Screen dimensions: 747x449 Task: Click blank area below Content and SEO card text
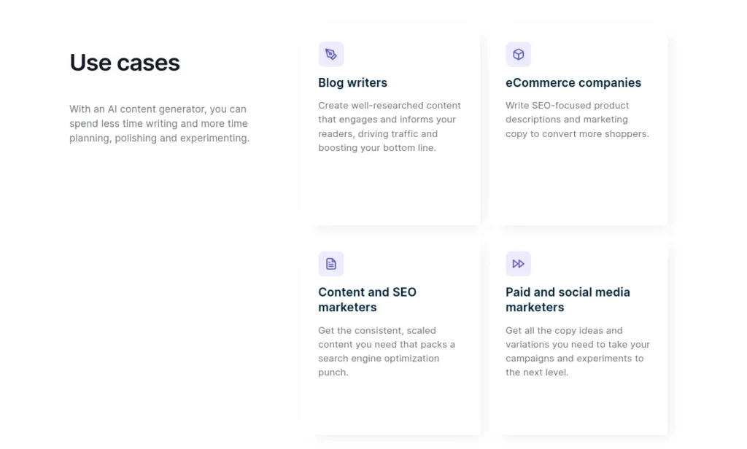(x=390, y=407)
